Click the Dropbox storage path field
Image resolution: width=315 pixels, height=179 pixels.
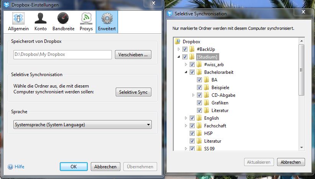(x=62, y=55)
